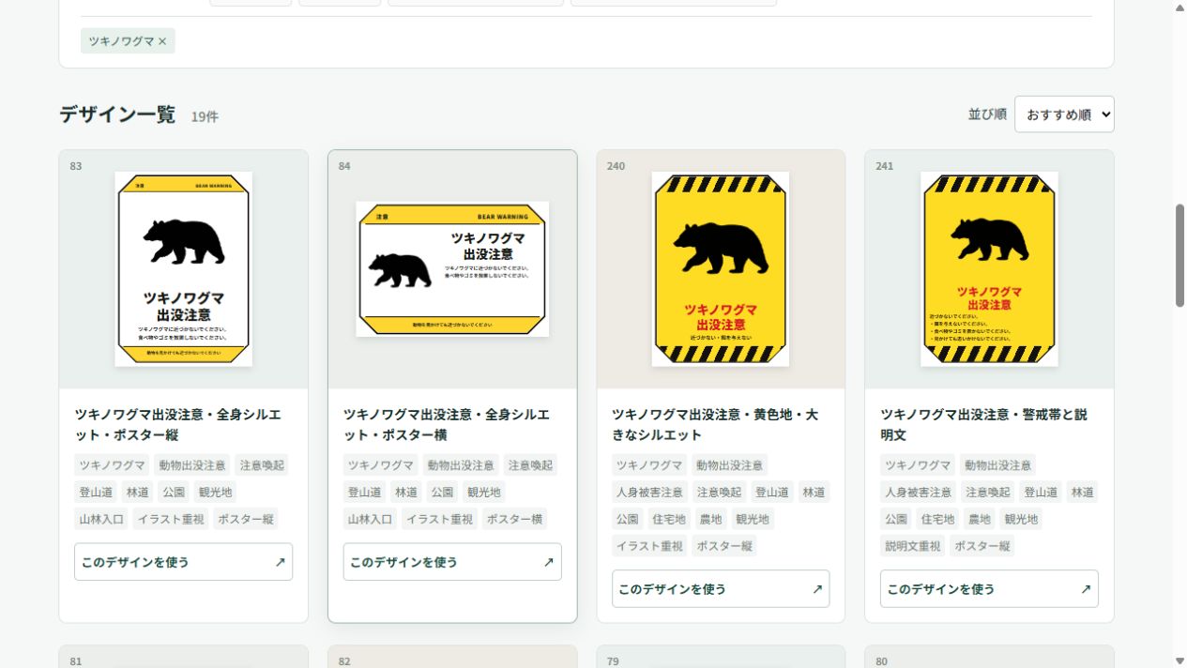Screen dimensions: 1187x668
Task: Click 林道 tag on card 84
Action: click(x=406, y=492)
